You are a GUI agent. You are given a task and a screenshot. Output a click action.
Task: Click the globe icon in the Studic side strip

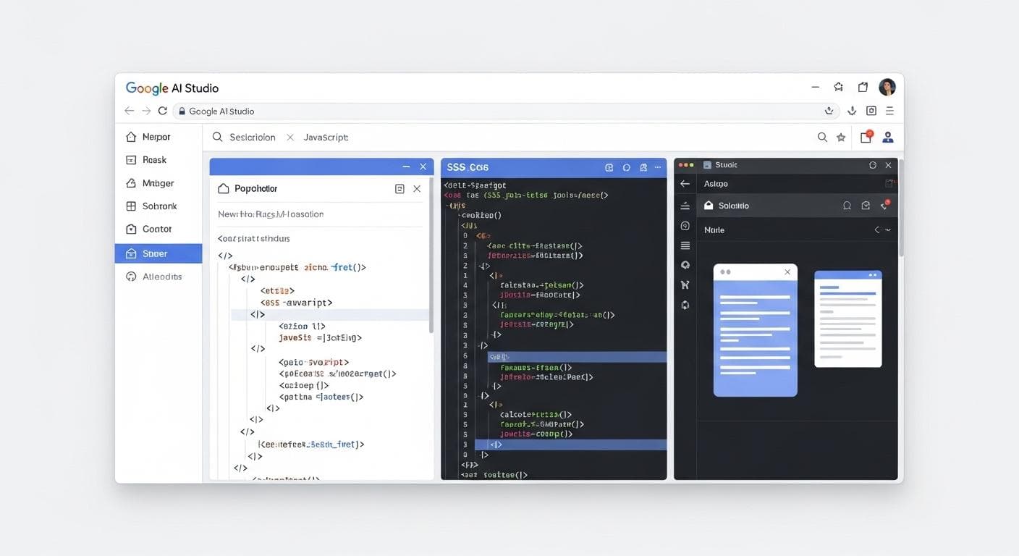click(x=685, y=264)
